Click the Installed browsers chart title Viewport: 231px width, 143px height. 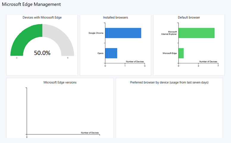tap(115, 18)
